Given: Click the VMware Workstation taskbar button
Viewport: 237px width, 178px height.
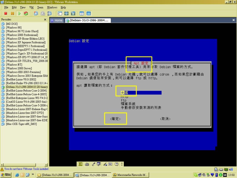Looking at the screenshot, I should (x=93, y=175).
